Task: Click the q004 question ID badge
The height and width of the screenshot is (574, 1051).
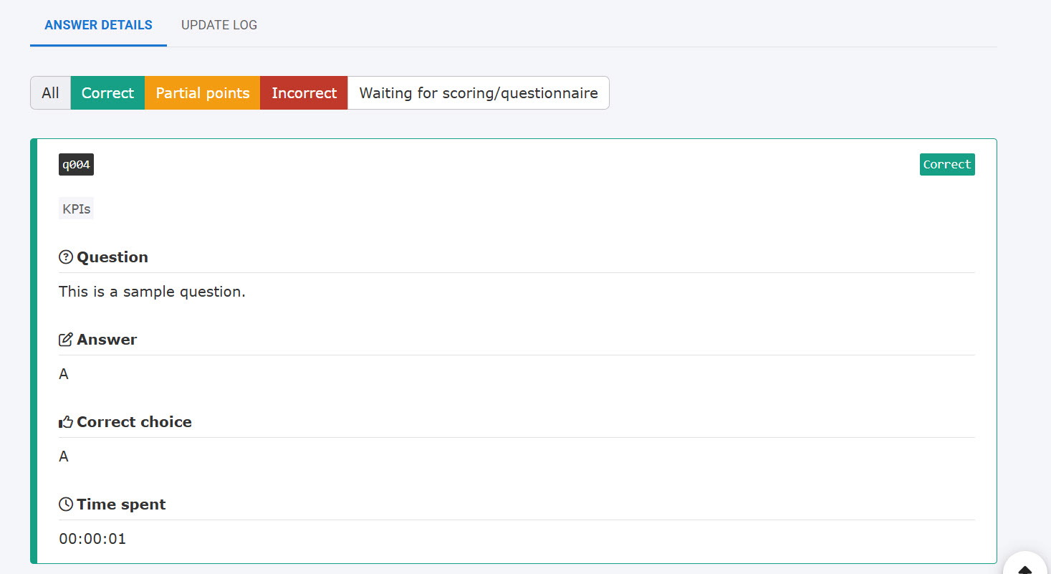Action: click(76, 165)
